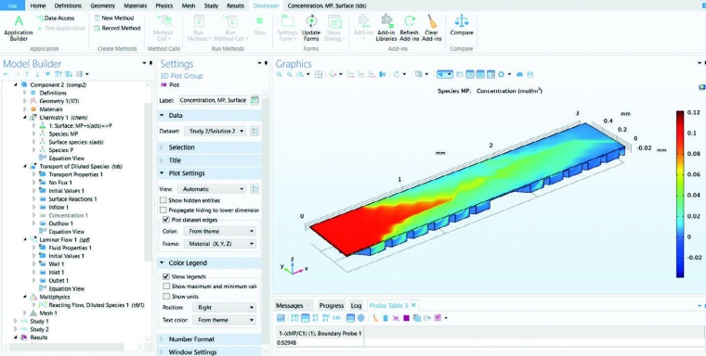Toggle the Show legends checkbox
This screenshot has height=356, width=706.
coord(165,276)
